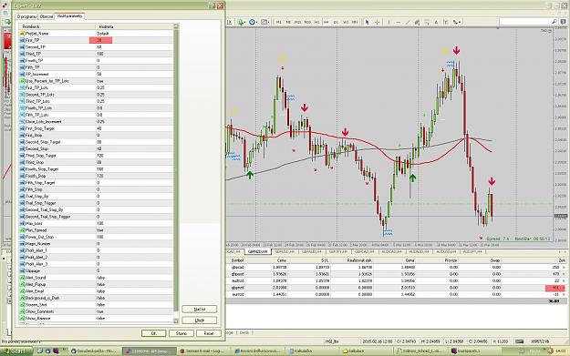The width and height of the screenshot is (570, 356).
Task: Open the chart templates dropdown
Action: [x=265, y=22]
